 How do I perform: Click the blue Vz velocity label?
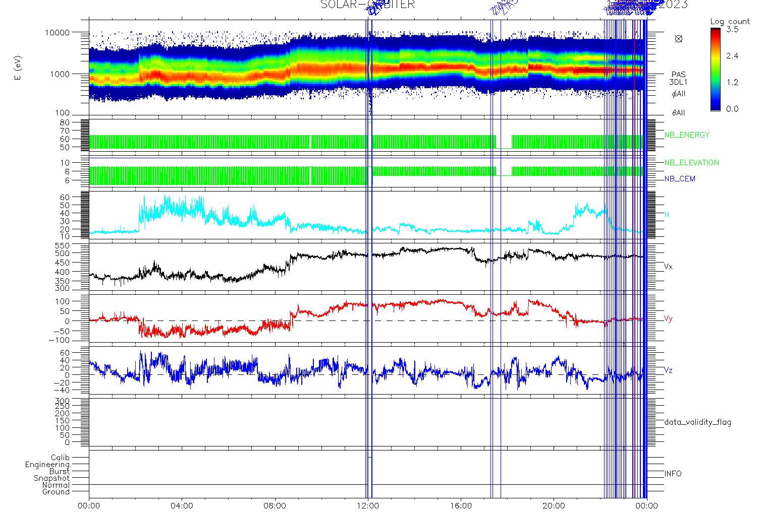pos(668,370)
